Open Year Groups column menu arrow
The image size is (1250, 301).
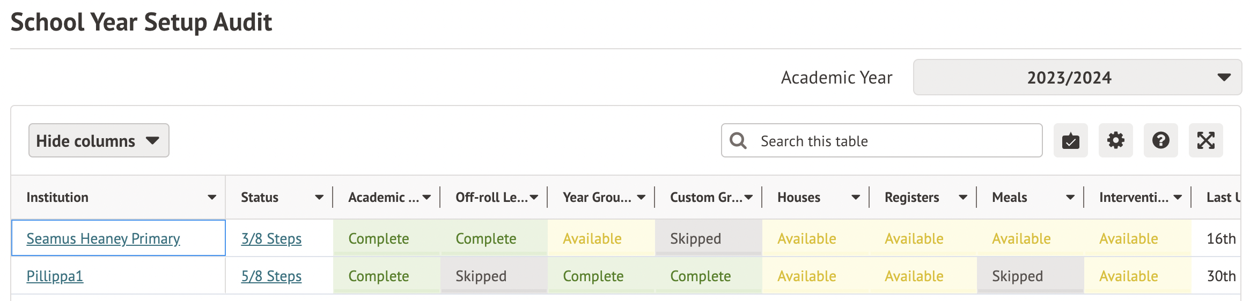(x=641, y=198)
